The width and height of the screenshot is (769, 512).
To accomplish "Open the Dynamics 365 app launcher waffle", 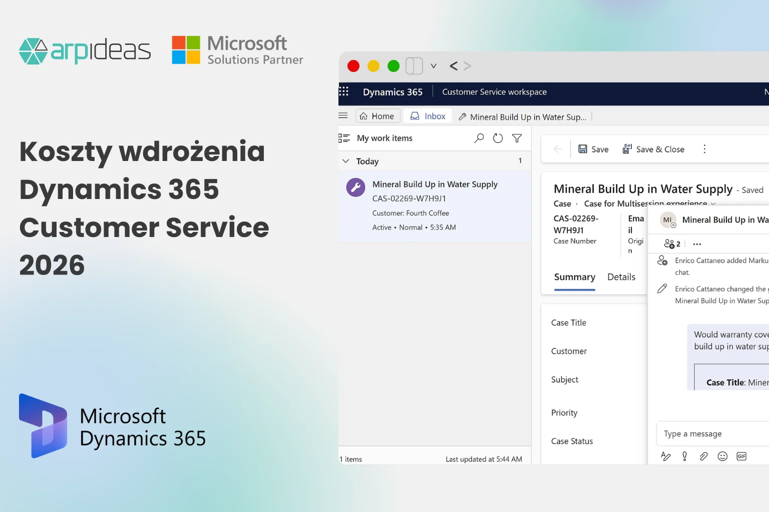I will [x=344, y=91].
